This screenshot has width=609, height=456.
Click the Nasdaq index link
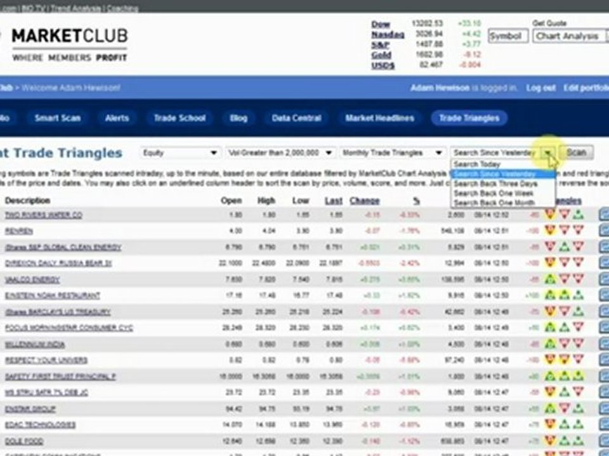(x=388, y=34)
